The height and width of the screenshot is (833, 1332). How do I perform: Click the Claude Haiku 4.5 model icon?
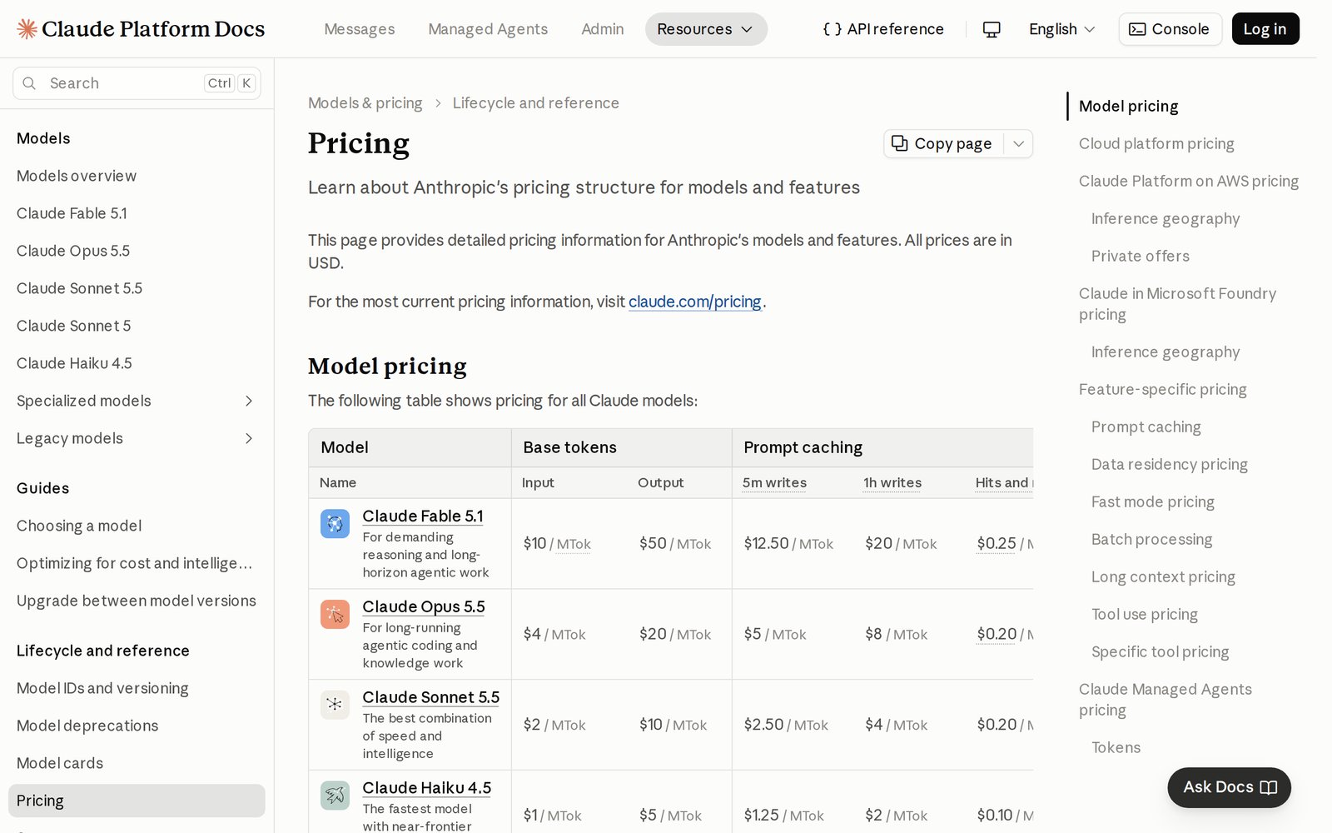(335, 796)
